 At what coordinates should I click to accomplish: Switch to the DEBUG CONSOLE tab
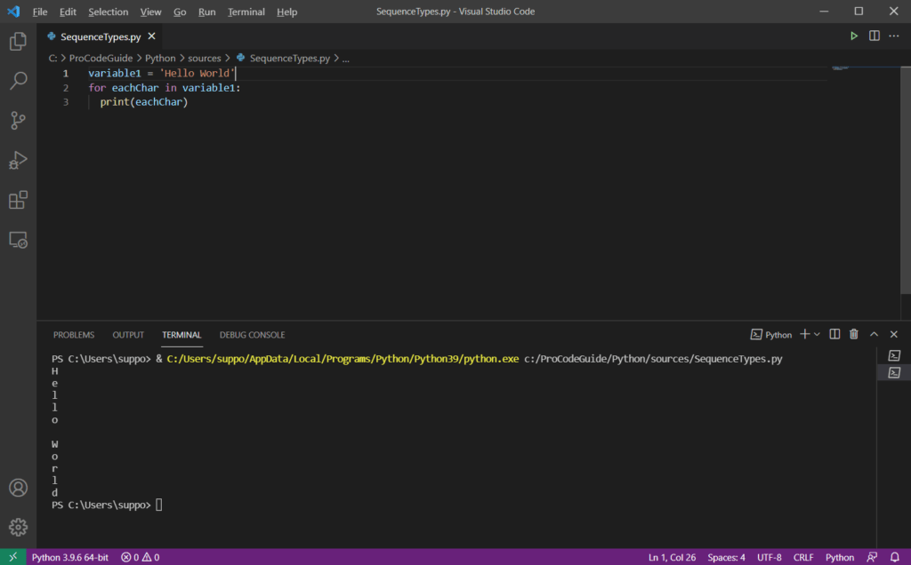[252, 334]
